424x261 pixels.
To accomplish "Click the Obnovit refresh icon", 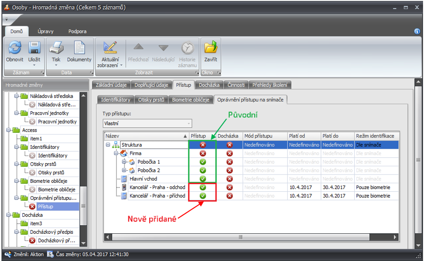I will click(15, 48).
